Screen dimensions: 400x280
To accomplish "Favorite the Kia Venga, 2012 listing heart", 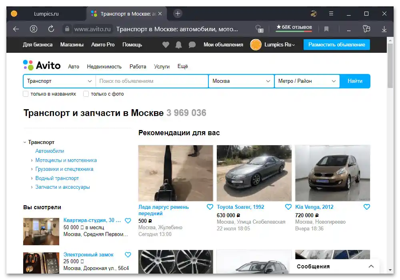I will 366,207.
